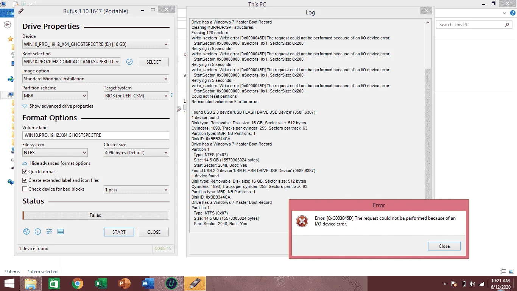Image resolution: width=517 pixels, height=291 pixels.
Task: Click the Volume label input field
Action: coord(95,135)
